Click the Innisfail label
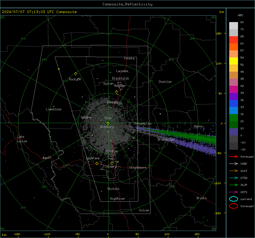Image resolution: width=255 pixels, height=238 pixels. 114,102
